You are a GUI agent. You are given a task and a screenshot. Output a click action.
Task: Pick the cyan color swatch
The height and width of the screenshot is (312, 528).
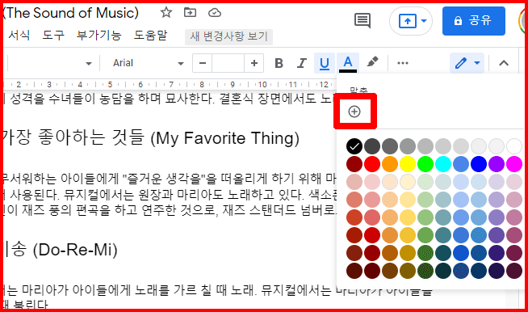coord(443,164)
